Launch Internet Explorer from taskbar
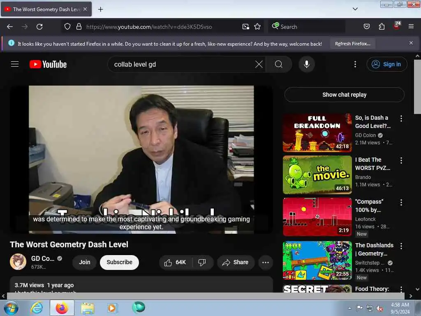 [37, 308]
